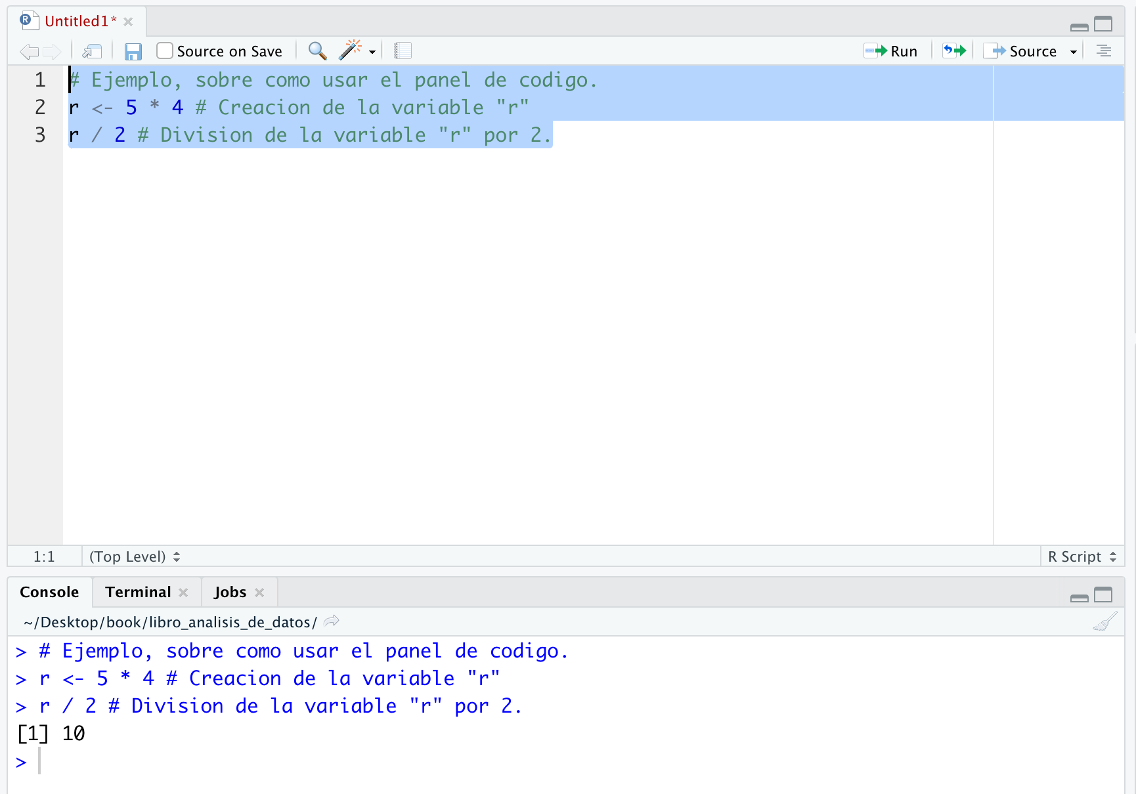Open document in new window

[92, 51]
